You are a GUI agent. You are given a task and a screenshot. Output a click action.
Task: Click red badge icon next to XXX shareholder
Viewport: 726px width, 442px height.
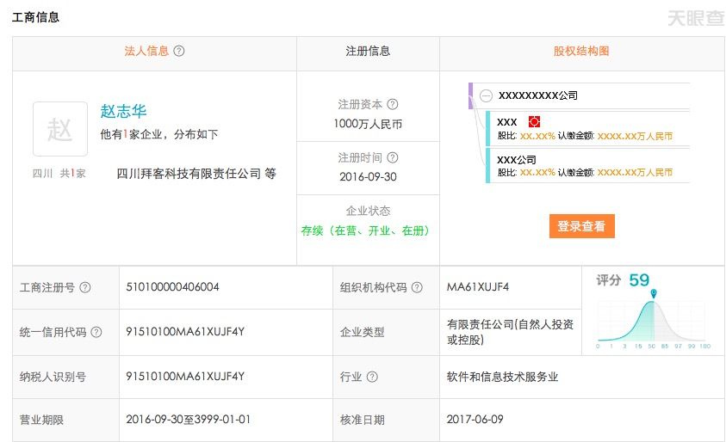coord(534,121)
